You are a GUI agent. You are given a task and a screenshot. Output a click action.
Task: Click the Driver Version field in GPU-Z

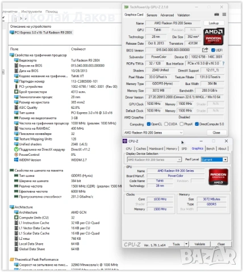pos(185,97)
